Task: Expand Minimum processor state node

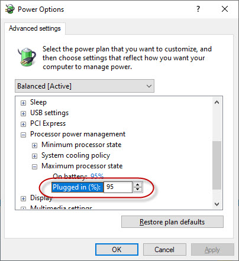Action: (x=34, y=145)
